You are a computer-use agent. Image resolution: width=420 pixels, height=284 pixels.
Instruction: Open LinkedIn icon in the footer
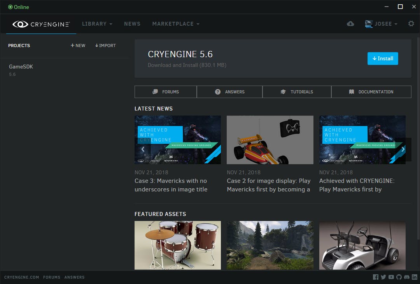415,277
